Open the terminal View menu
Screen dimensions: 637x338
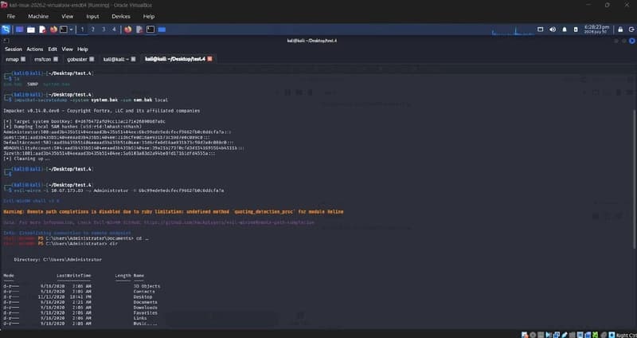coord(68,49)
